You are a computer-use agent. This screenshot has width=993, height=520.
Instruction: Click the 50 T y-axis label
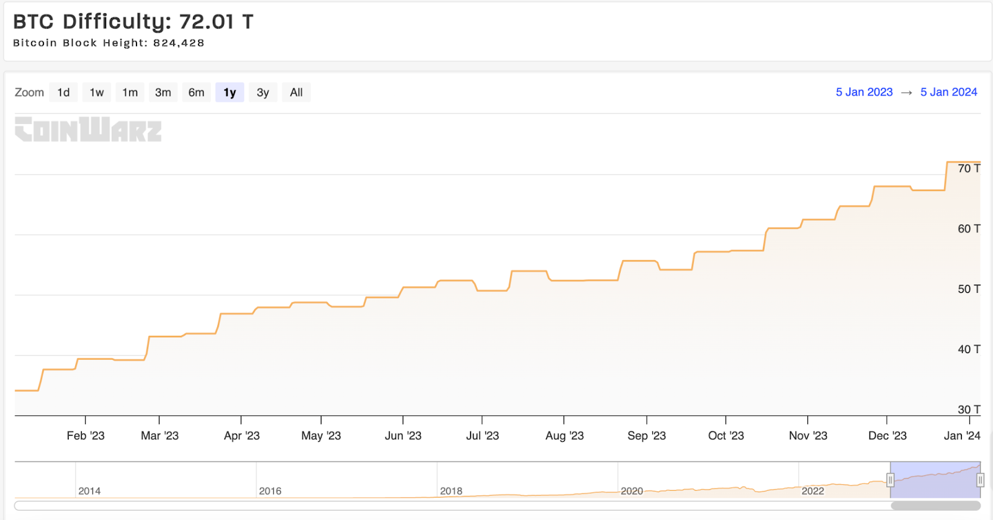point(969,289)
